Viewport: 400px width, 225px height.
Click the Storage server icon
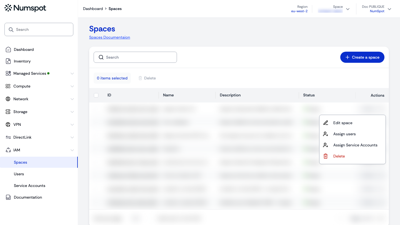8,112
